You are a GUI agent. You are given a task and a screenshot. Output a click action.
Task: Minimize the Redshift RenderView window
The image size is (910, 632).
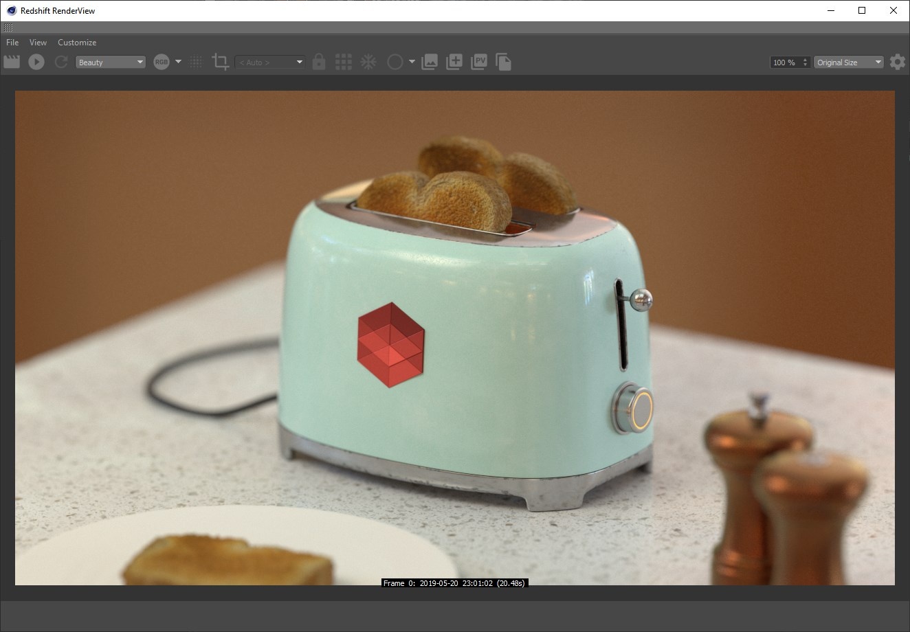click(830, 10)
